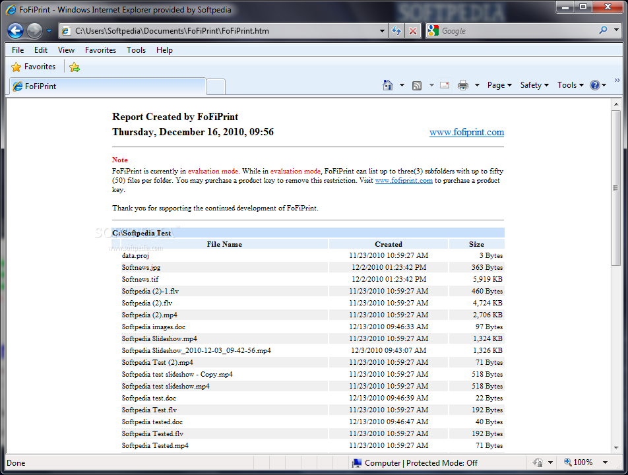628x475 pixels.
Task: Open the security icon dropdown in status bar
Action: pos(550,462)
